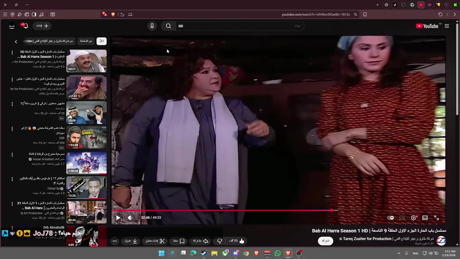Open Brave Rewards triangle icon
The width and height of the screenshot is (460, 259).
pyautogui.click(x=104, y=14)
